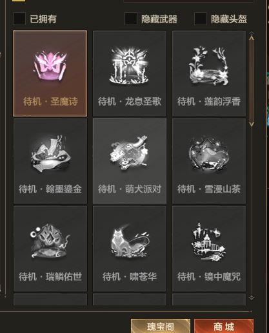Open the 瑰宝阁 treasure pavilion

pyautogui.click(x=161, y=326)
